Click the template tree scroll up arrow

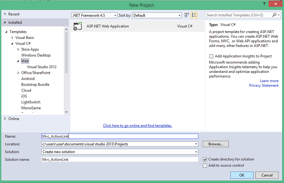click(66, 29)
